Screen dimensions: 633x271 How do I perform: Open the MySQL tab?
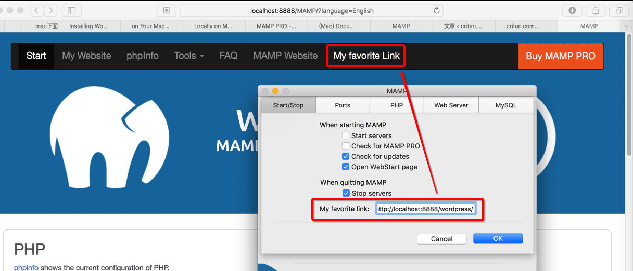point(506,105)
